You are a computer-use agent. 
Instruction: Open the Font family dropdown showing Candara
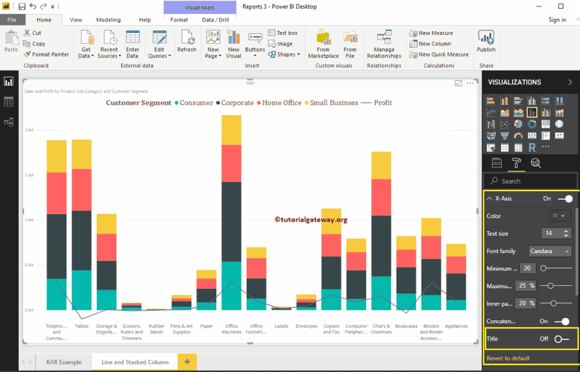550,251
